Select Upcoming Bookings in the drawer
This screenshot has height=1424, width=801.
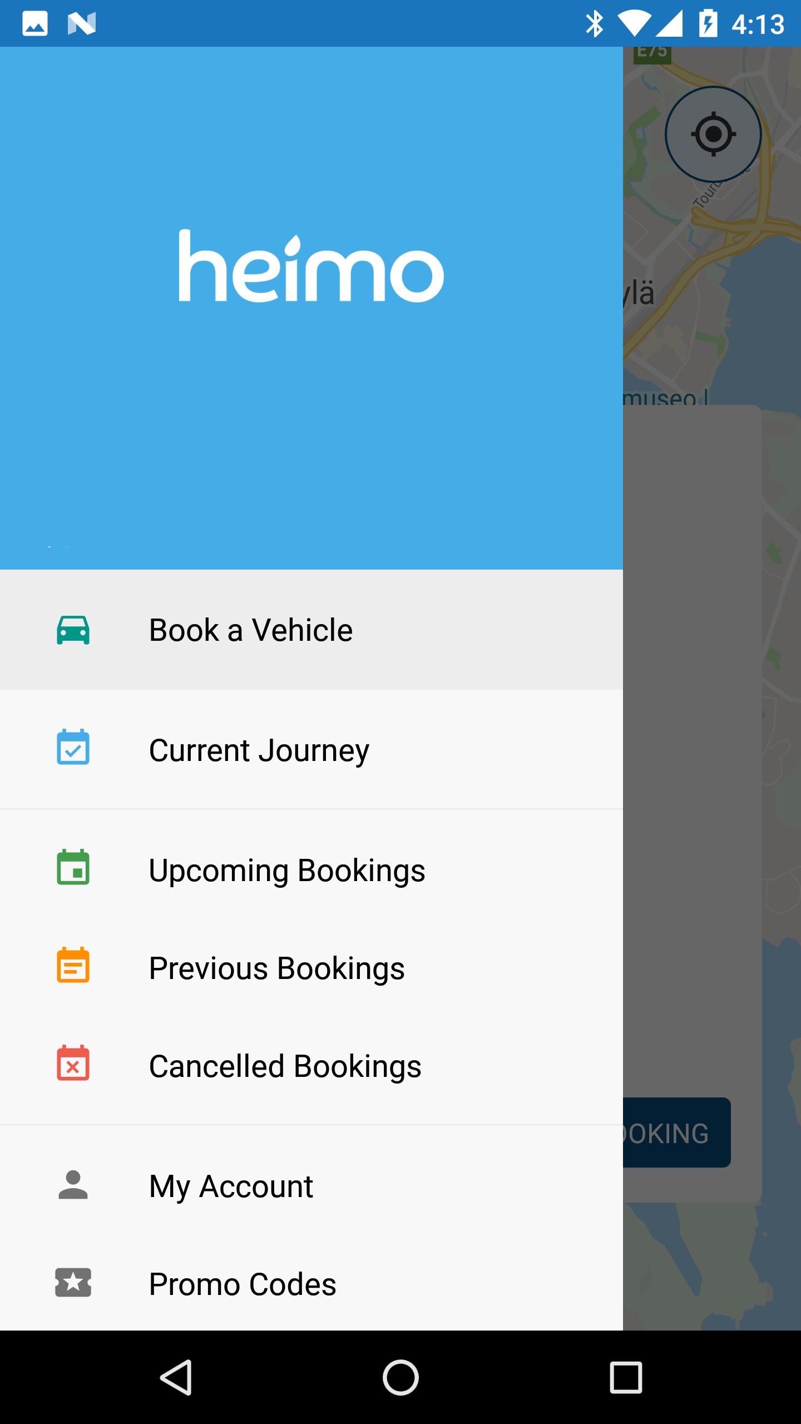(311, 870)
